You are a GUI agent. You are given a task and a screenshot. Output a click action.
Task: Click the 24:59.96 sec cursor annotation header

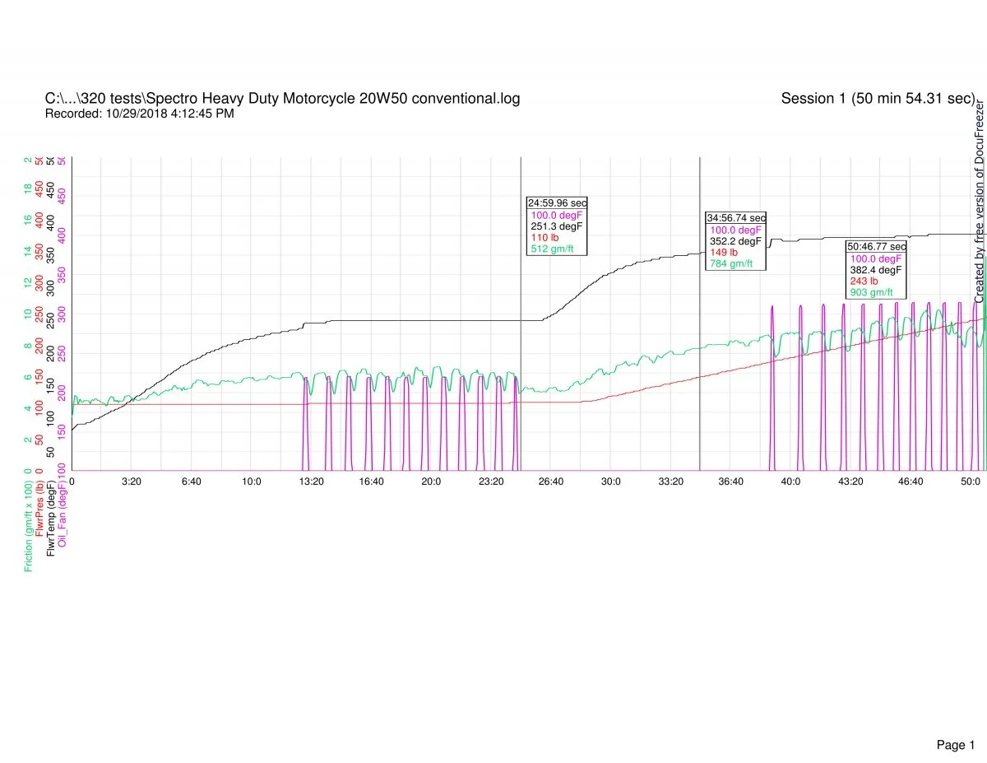click(x=557, y=202)
